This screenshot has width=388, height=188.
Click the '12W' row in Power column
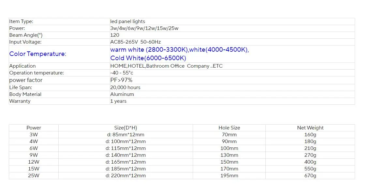(34, 162)
